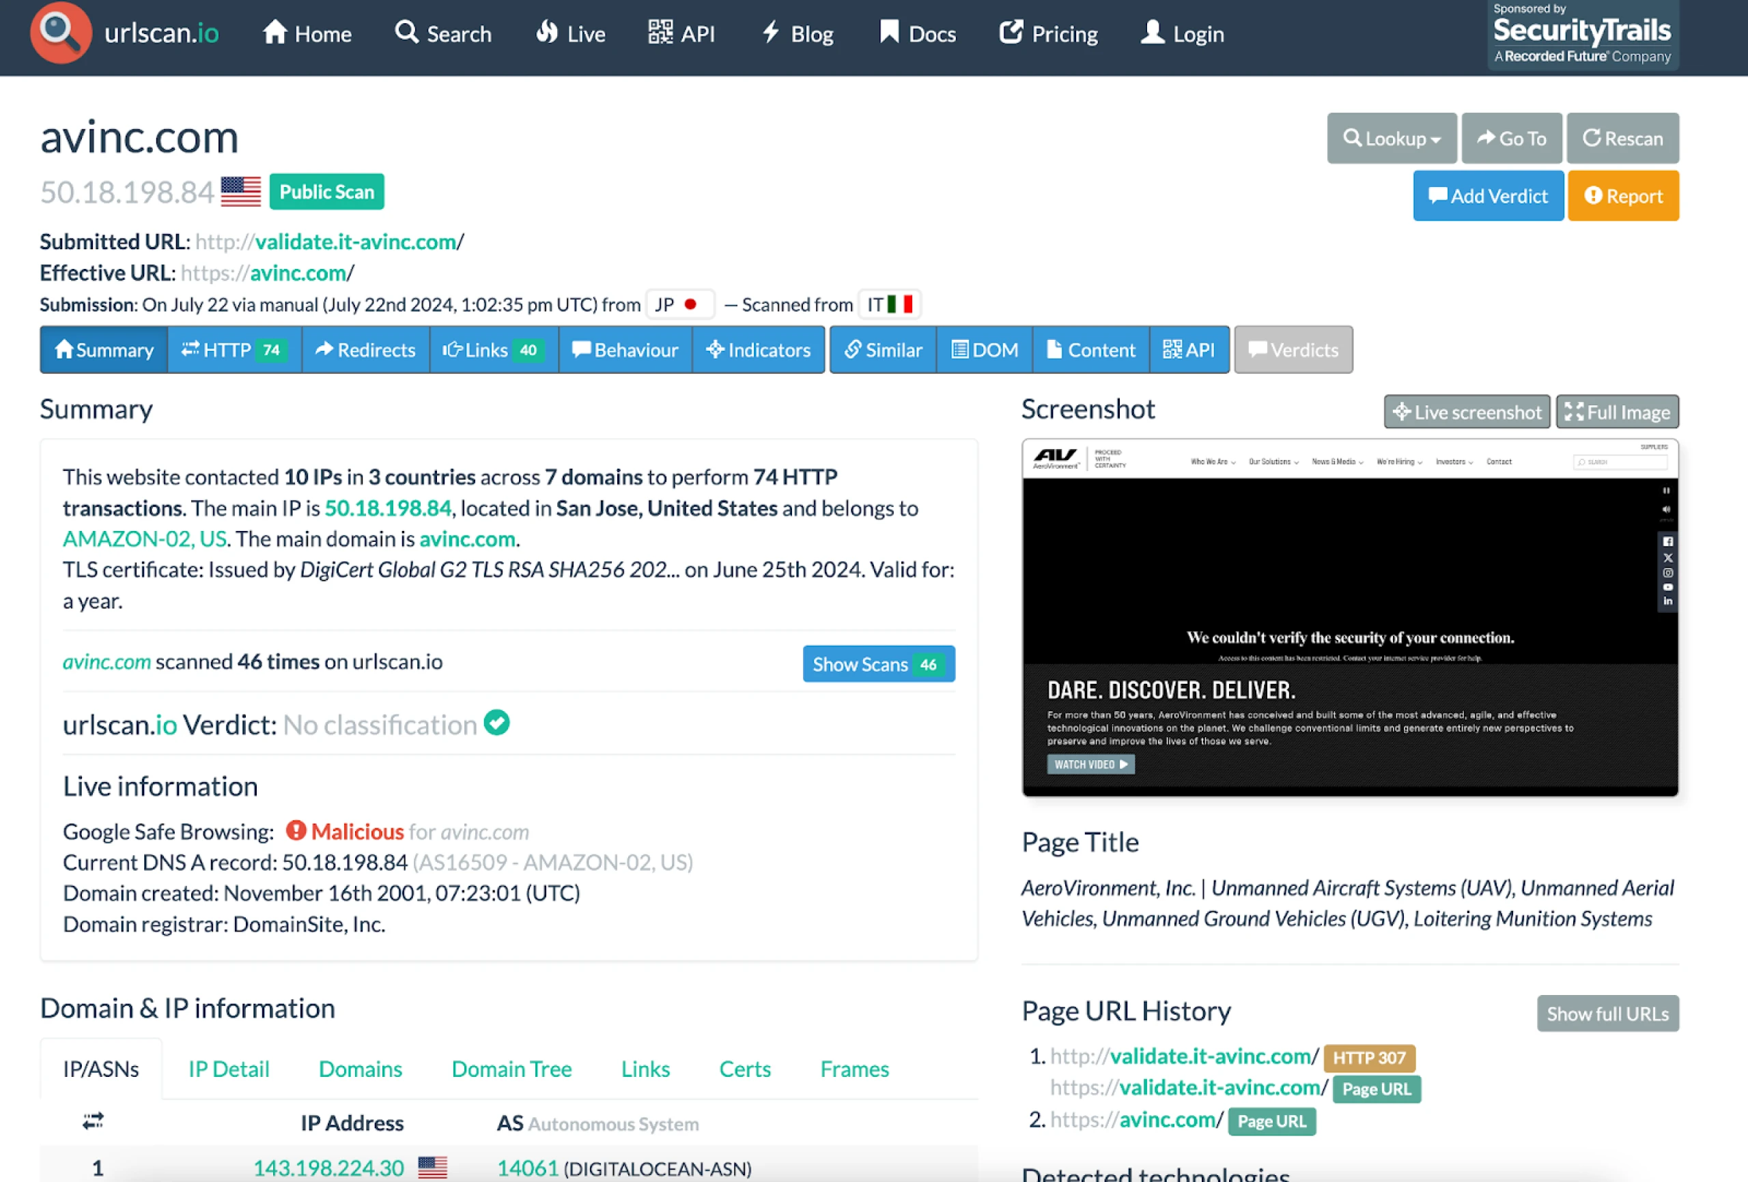Open the Links tab with 40 count
The width and height of the screenshot is (1748, 1182).
pos(494,349)
